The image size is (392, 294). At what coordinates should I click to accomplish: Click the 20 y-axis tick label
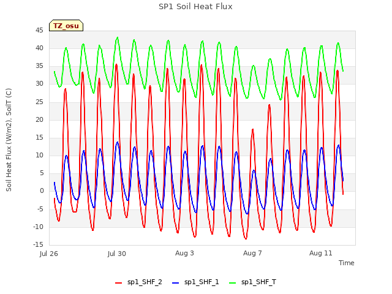coord(39,119)
